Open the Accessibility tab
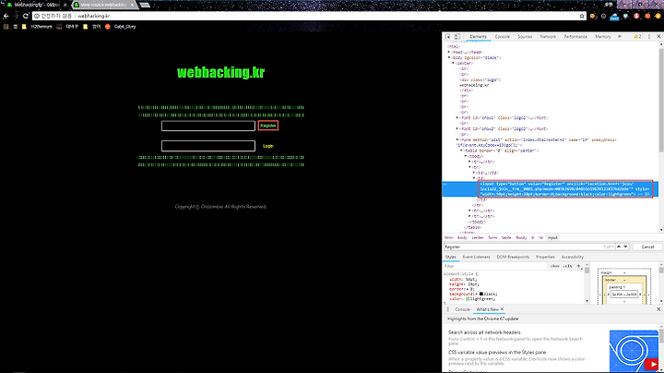This screenshot has width=664, height=373. (573, 258)
